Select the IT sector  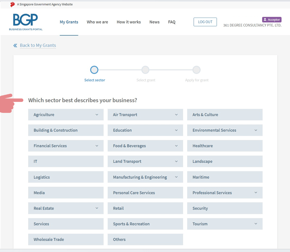(x=66, y=161)
